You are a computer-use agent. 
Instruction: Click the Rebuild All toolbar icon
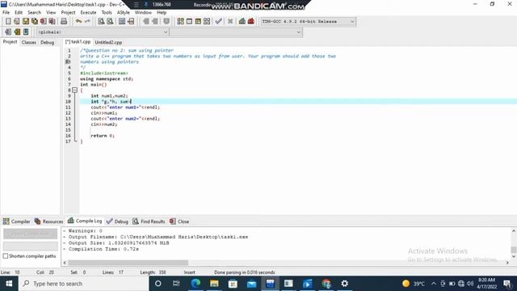click(x=207, y=22)
